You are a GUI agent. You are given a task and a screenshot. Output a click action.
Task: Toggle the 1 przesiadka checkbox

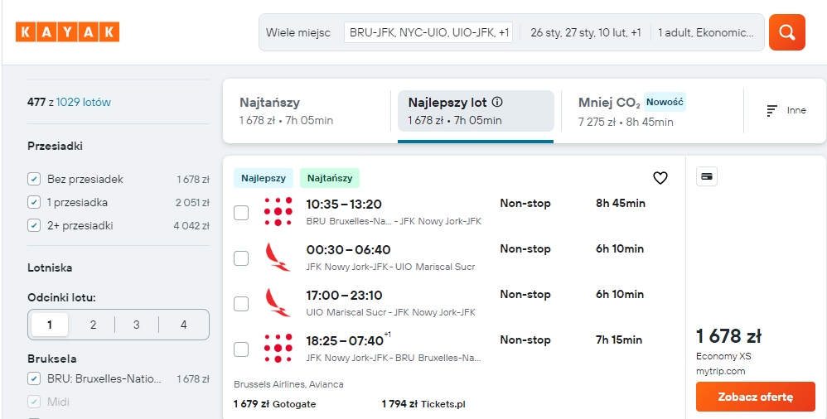pos(34,202)
